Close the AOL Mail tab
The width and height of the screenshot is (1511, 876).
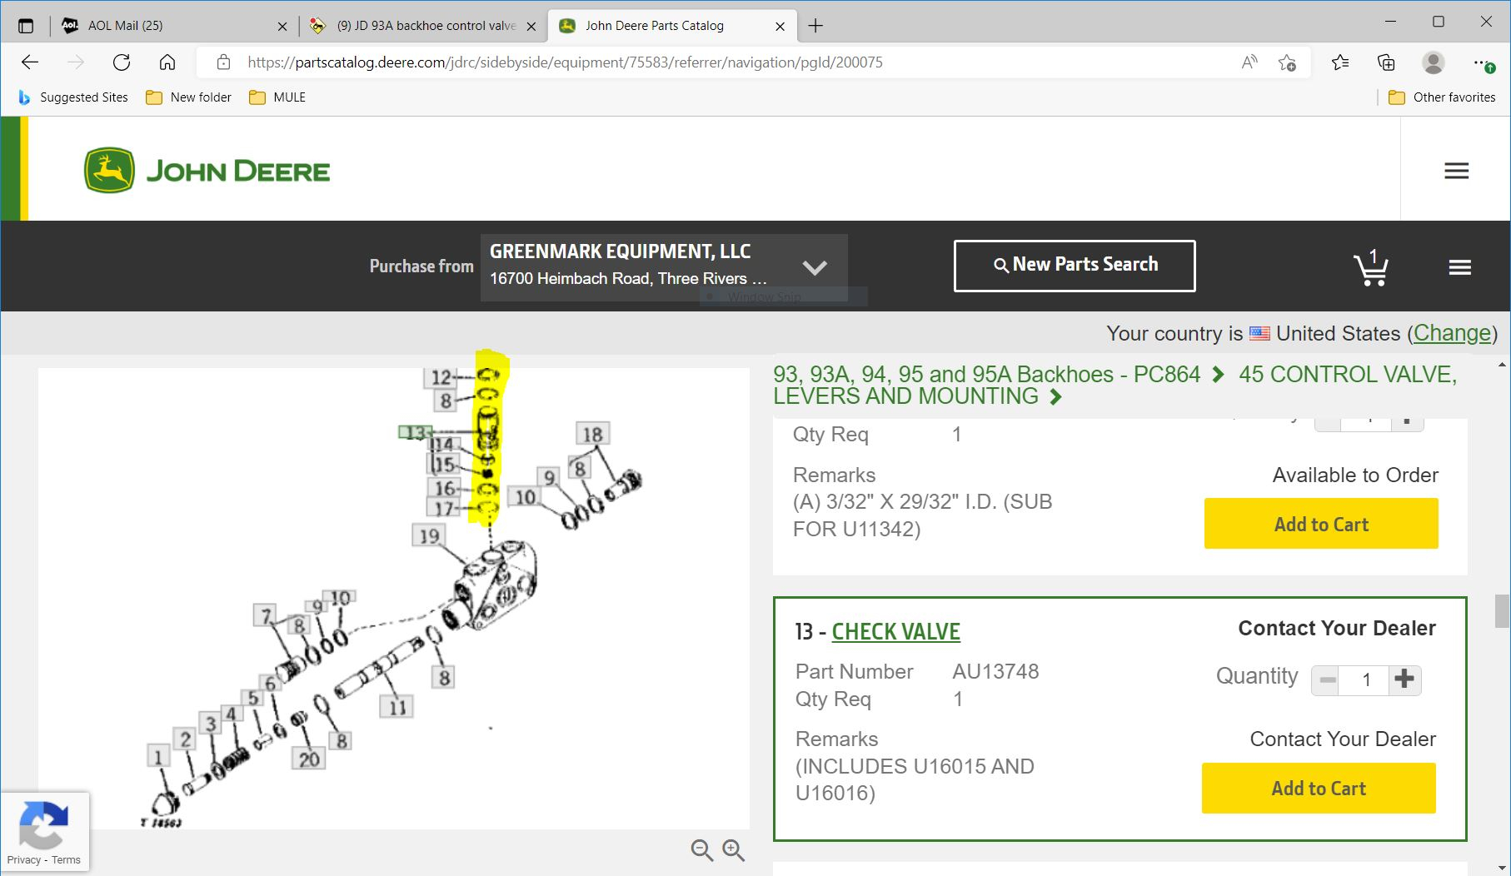282,26
